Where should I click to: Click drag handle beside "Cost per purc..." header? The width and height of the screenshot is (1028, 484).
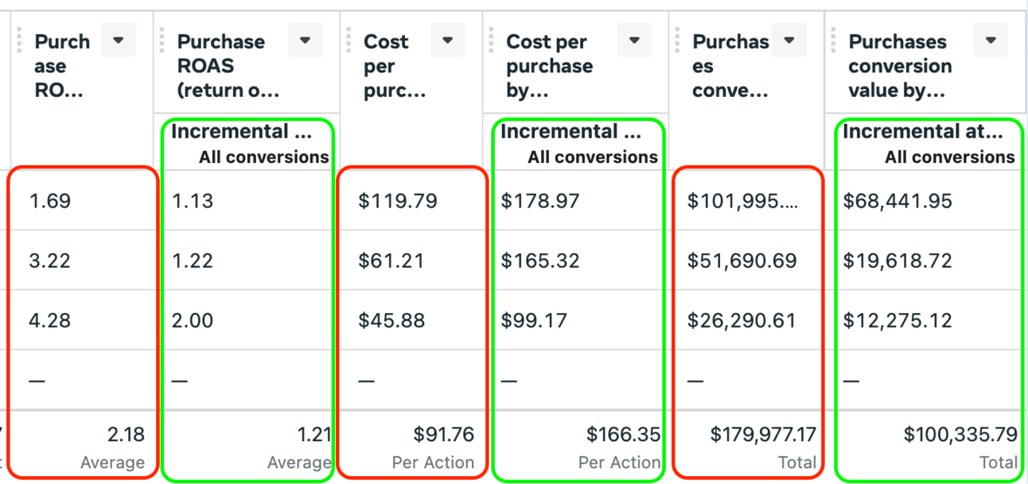pos(348,41)
